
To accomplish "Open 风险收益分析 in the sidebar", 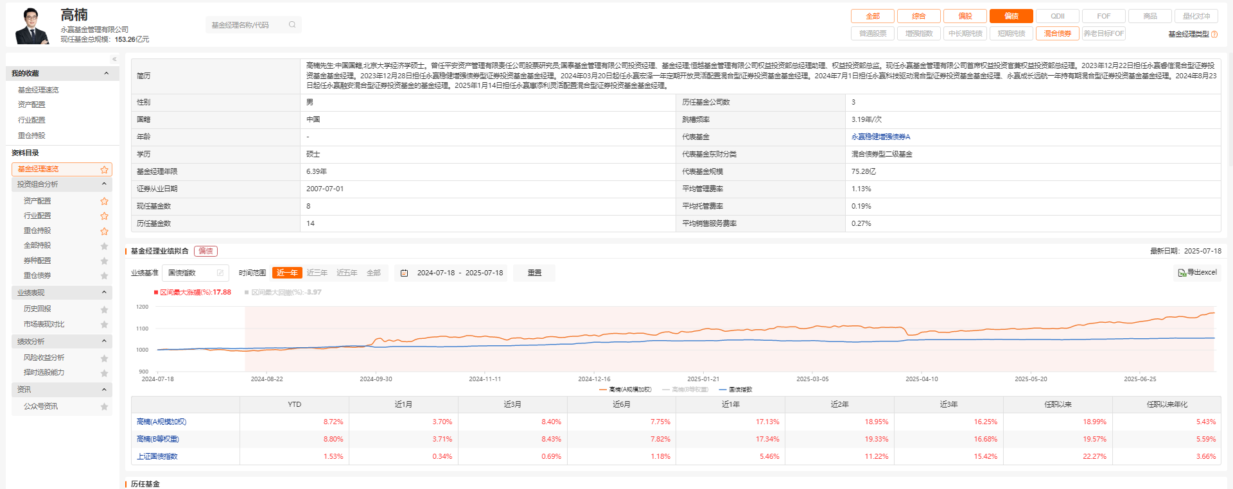I will pyautogui.click(x=44, y=358).
